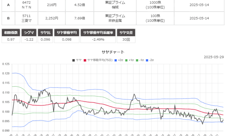This screenshot has height=136, width=225.
Task: Click the 2,252円 price cell
Action: pos(52,18)
